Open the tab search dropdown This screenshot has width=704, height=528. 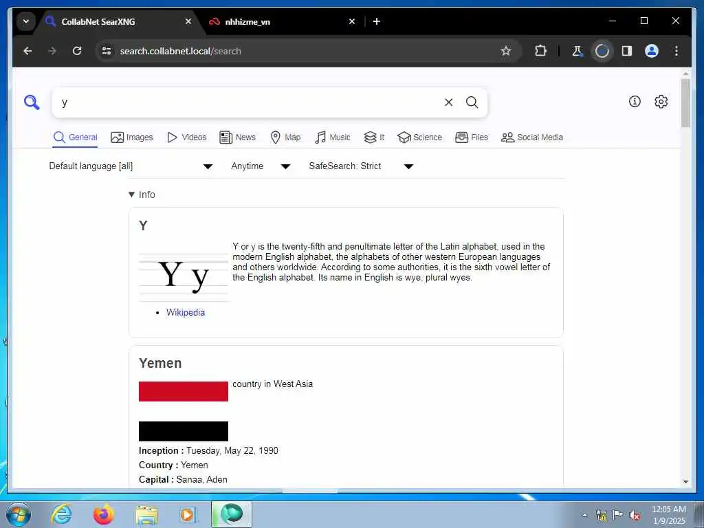pyautogui.click(x=26, y=21)
